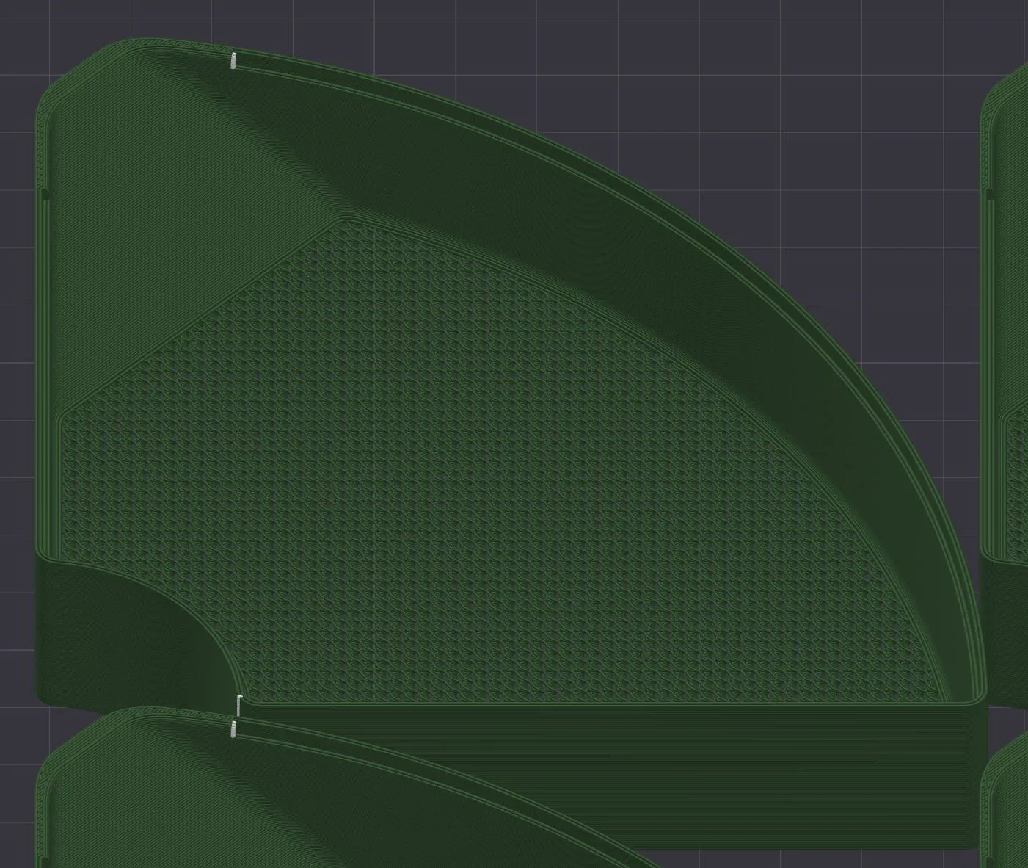
Task: Click the white seam marker on the lower neighboring tray's rim
Action: tap(233, 728)
